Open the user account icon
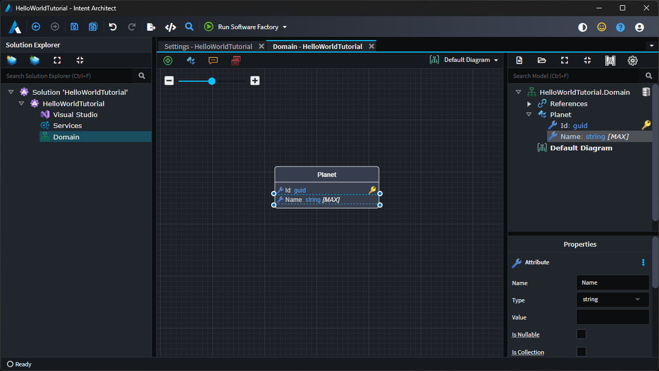Screen dimensions: 659x371 pyautogui.click(x=640, y=27)
